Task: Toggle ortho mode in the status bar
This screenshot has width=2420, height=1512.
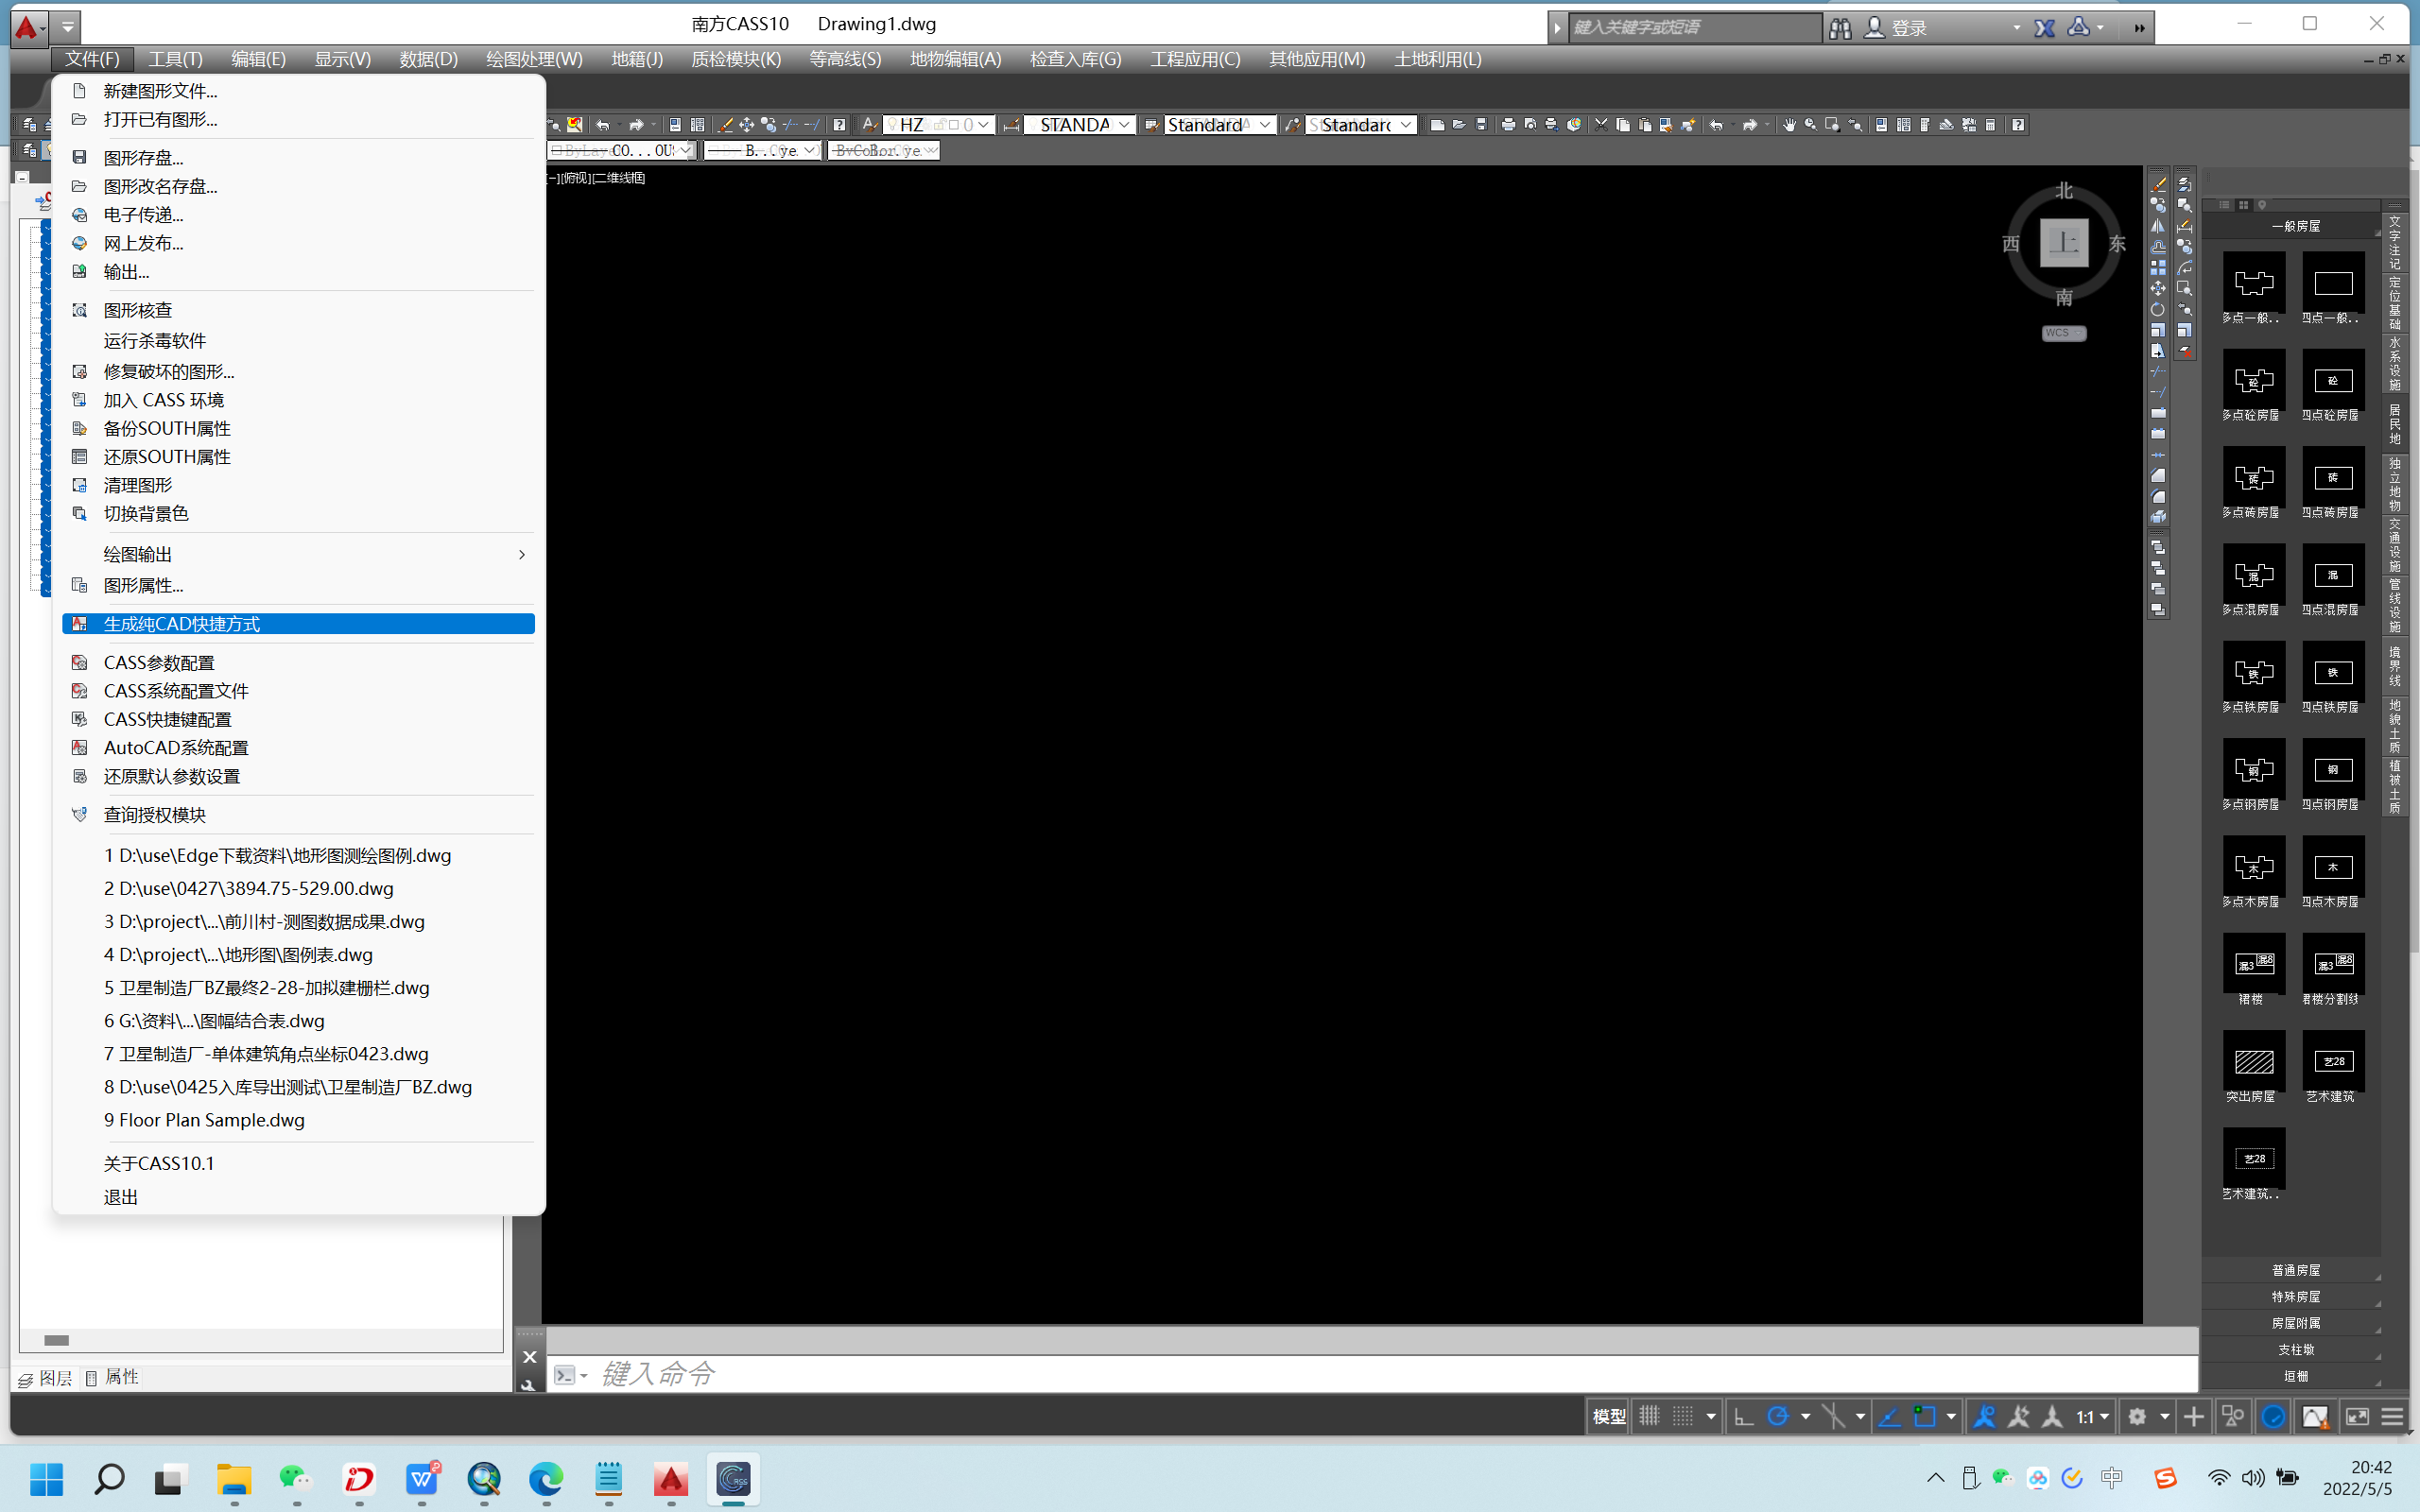Action: [x=1743, y=1416]
